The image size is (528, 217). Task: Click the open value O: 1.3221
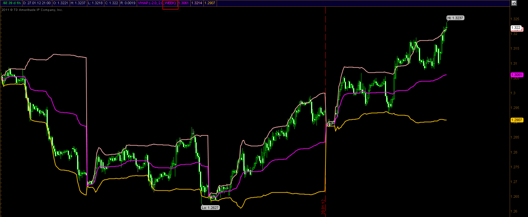pyautogui.click(x=61, y=3)
